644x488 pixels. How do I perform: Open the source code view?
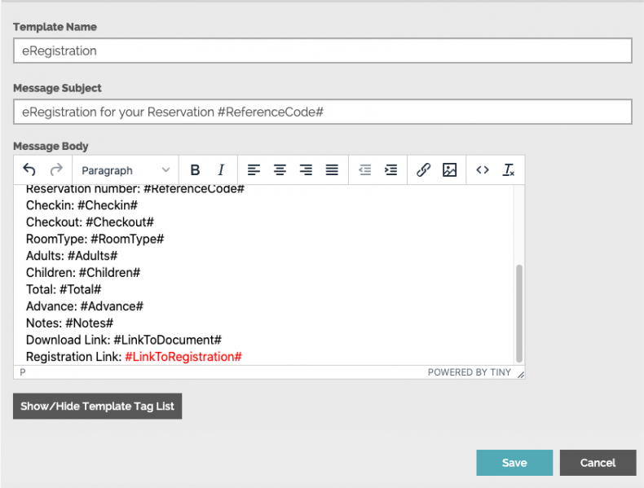[483, 170]
